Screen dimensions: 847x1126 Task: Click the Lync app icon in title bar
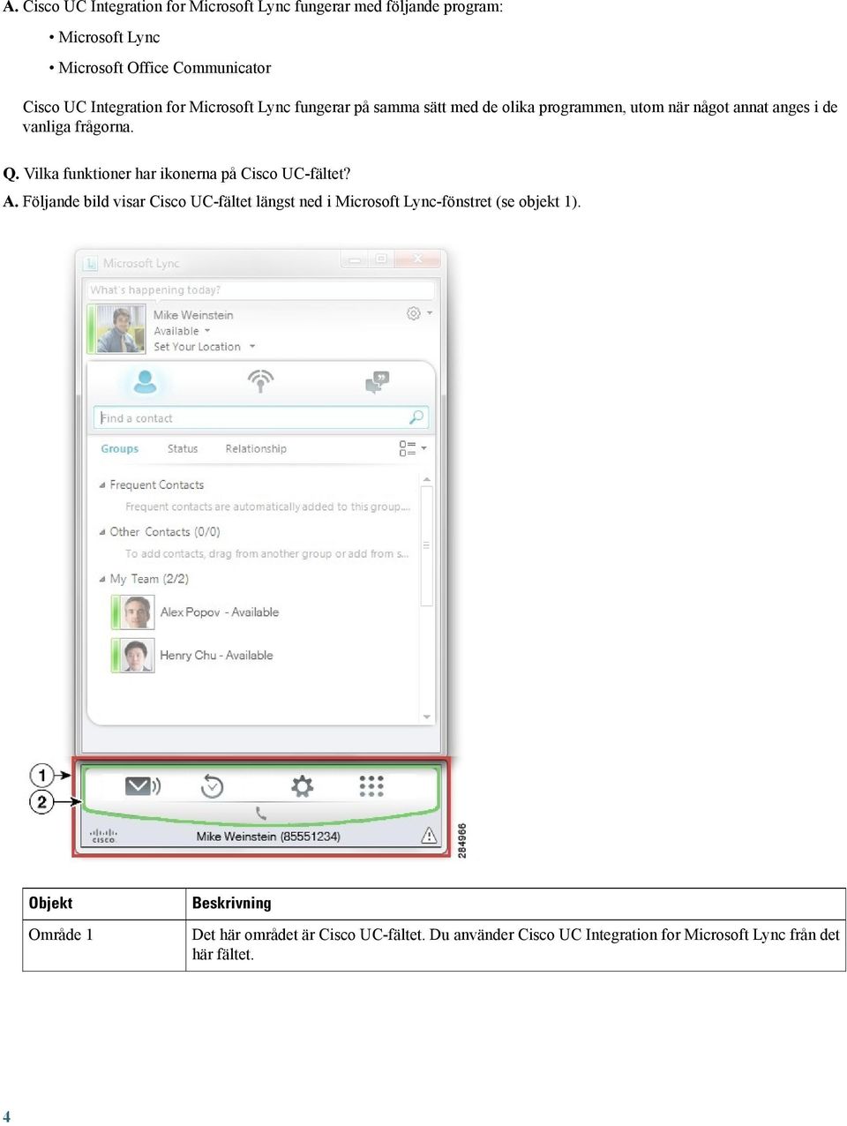tap(91, 263)
